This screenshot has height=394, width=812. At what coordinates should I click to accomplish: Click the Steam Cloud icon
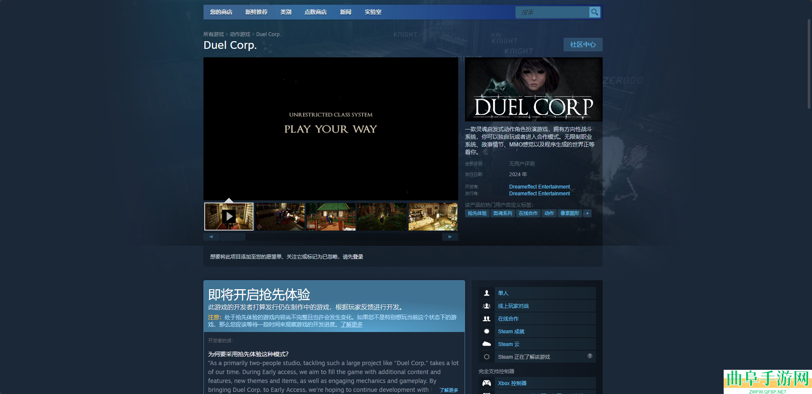[x=487, y=344]
